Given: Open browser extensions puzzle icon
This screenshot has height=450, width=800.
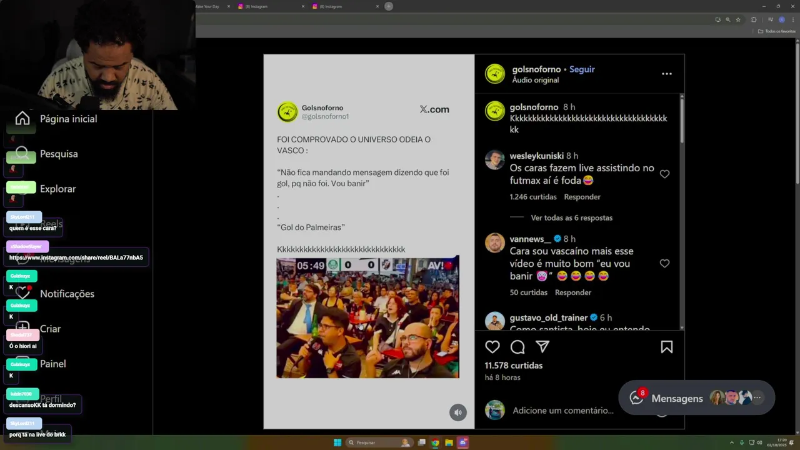Looking at the screenshot, I should pyautogui.click(x=754, y=19).
